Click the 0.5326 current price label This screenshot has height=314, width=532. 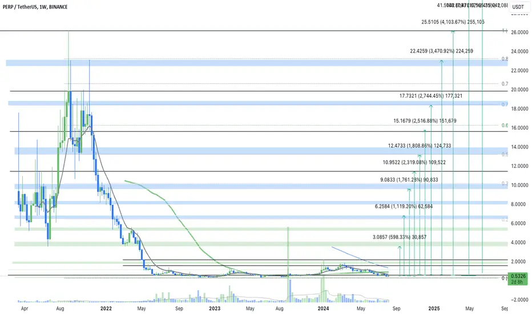pyautogui.click(x=518, y=276)
